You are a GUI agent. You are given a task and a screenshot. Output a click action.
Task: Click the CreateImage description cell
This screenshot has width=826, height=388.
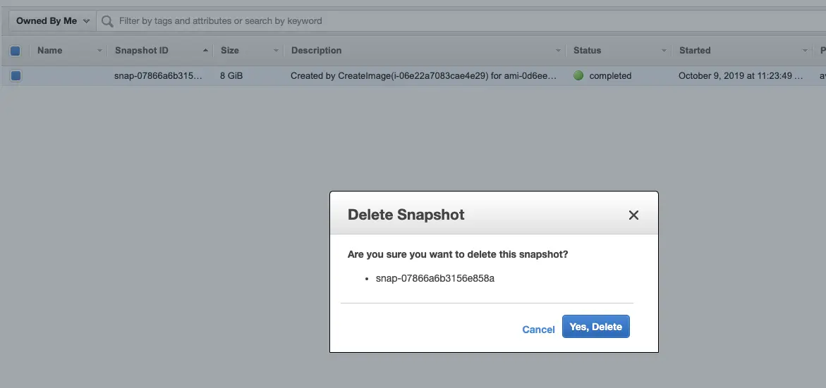[x=425, y=75]
